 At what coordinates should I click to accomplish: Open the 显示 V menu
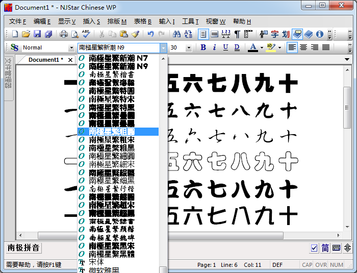(66, 21)
